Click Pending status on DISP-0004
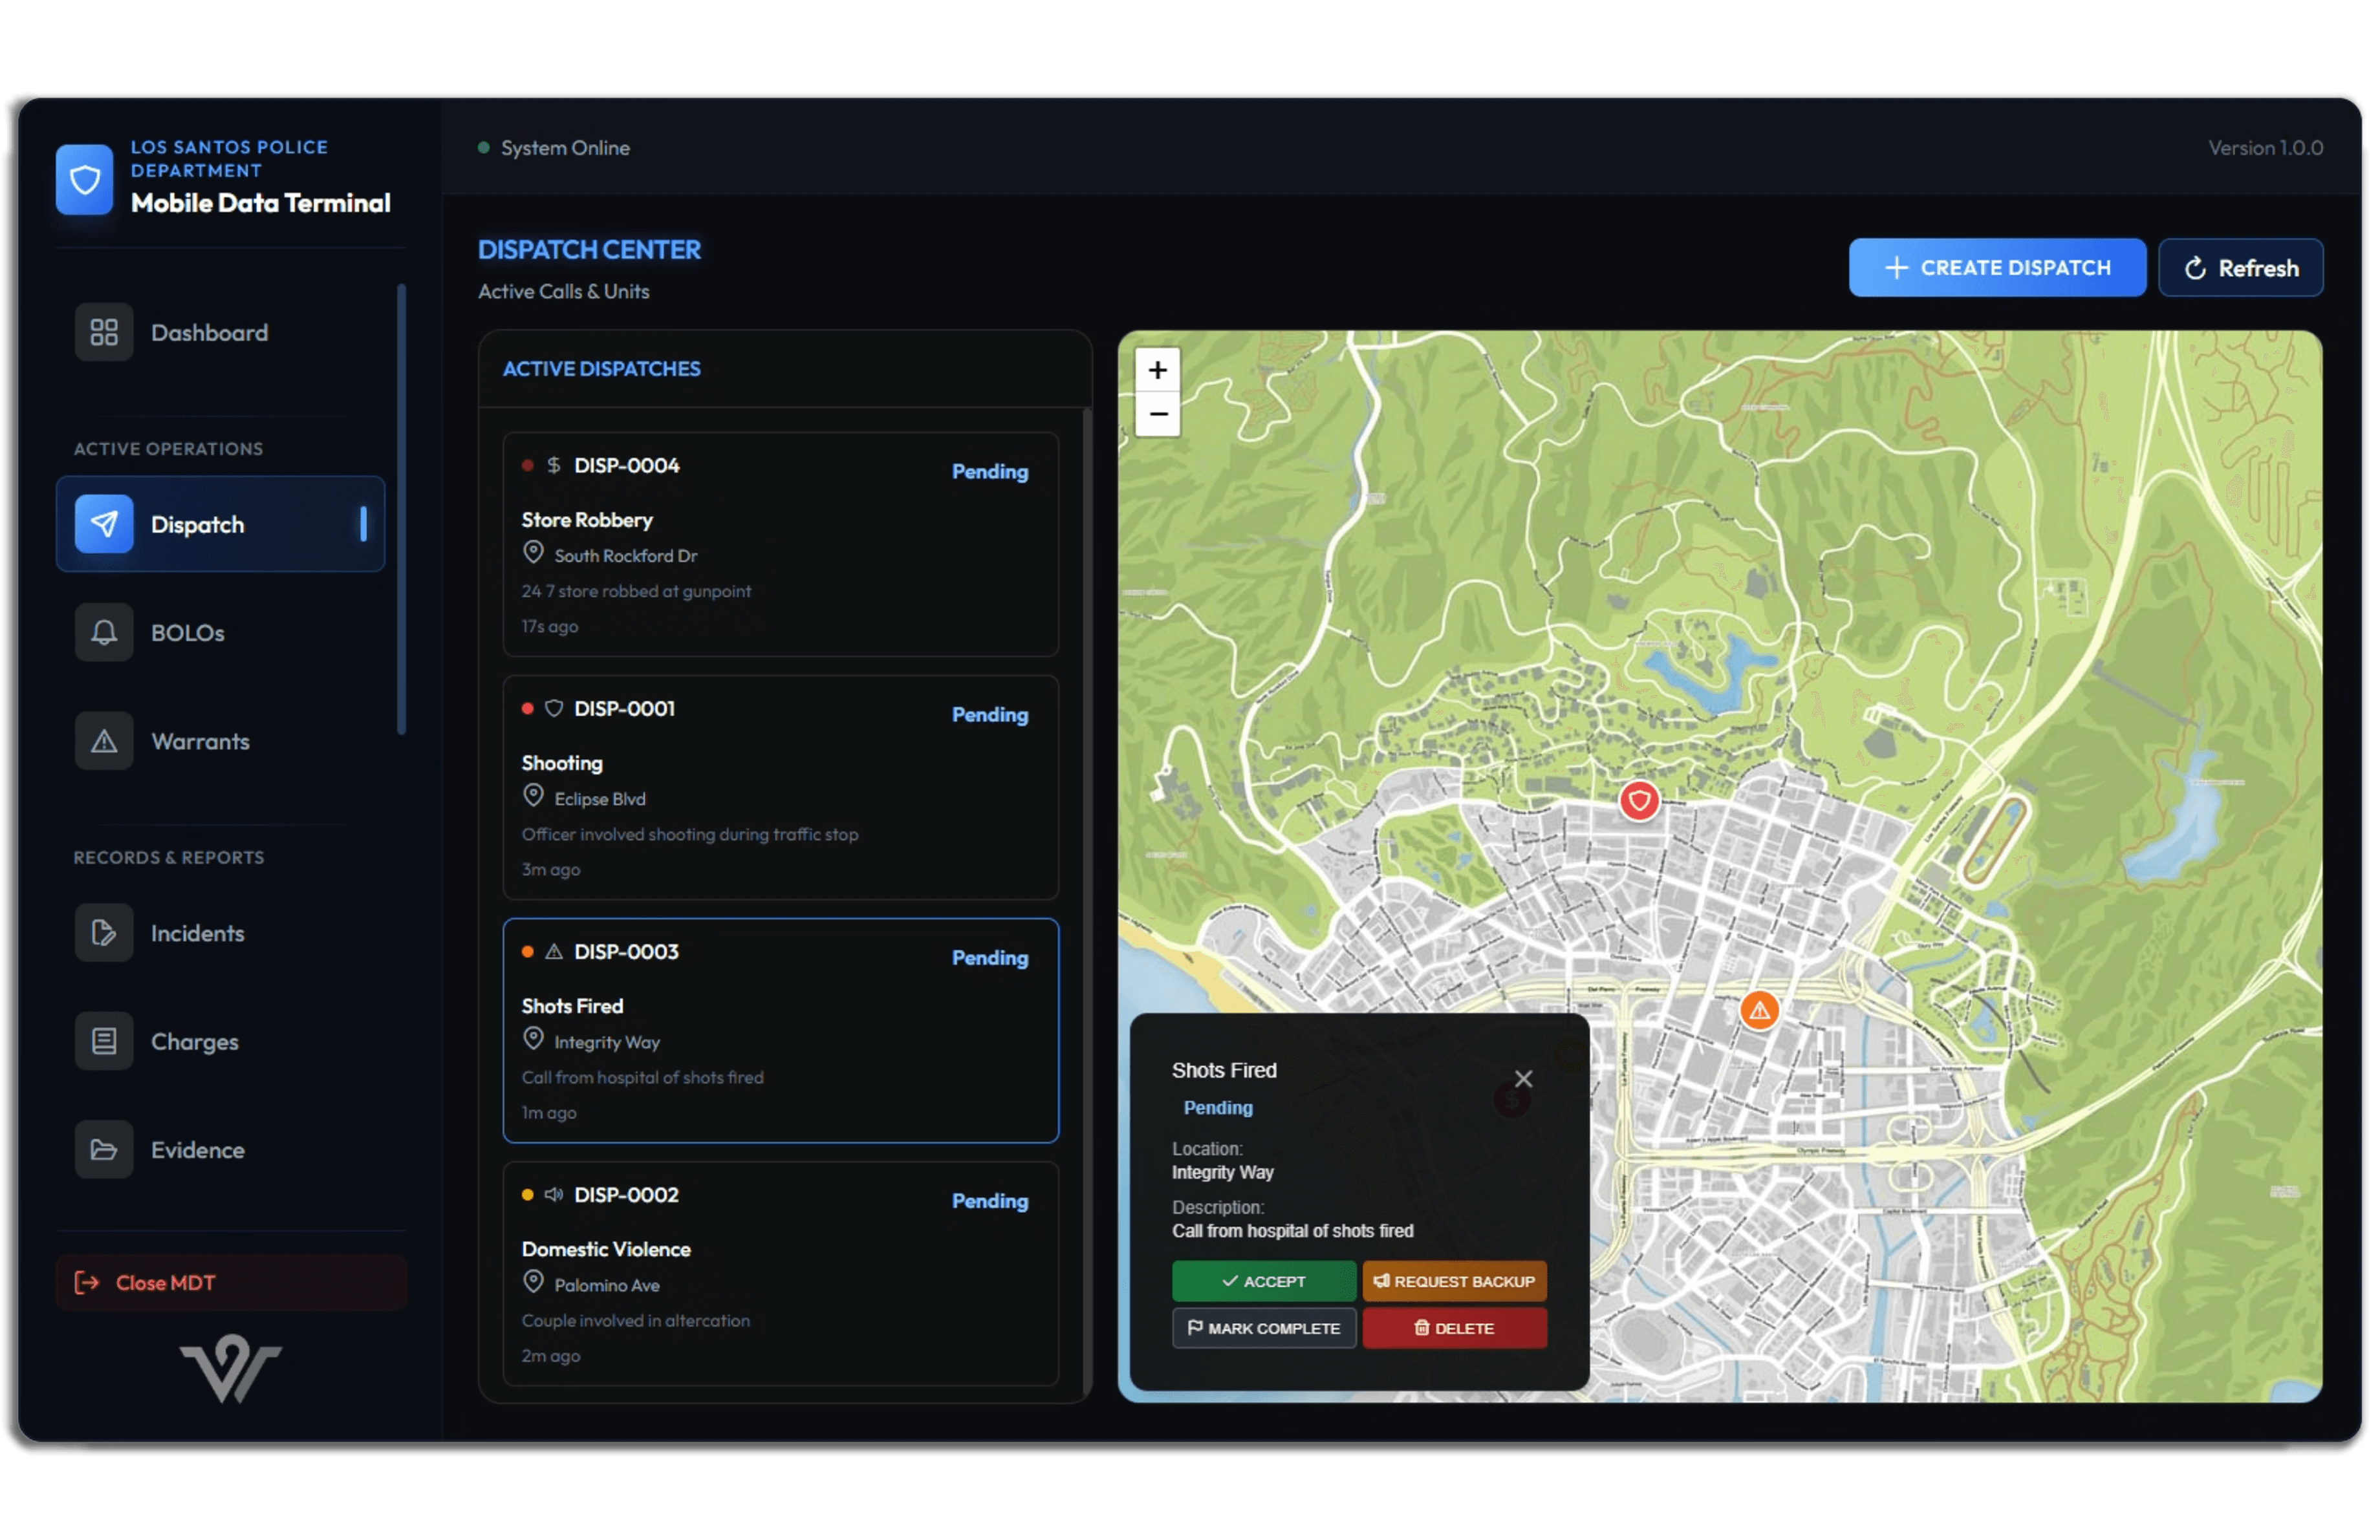 pos(989,472)
